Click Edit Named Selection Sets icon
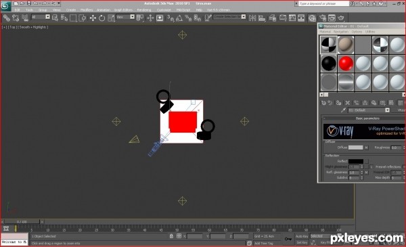 [208, 18]
